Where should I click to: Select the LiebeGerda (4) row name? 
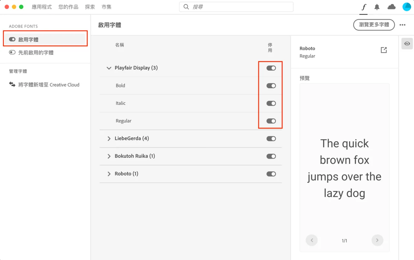(x=132, y=139)
